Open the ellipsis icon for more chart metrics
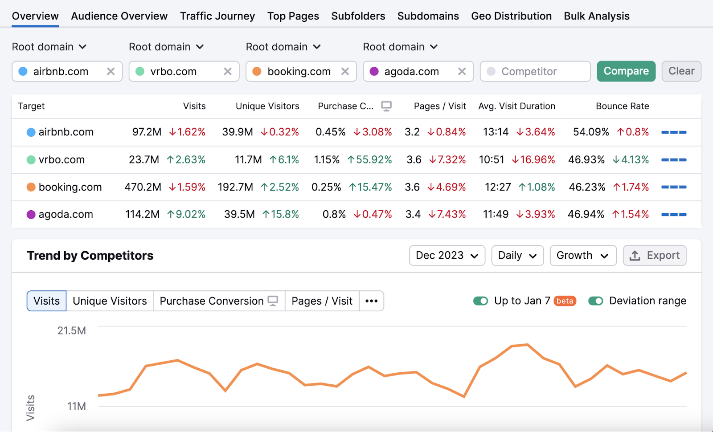This screenshot has height=432, width=713. pos(371,301)
